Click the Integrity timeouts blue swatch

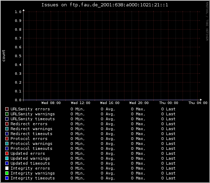[x=7, y=178]
